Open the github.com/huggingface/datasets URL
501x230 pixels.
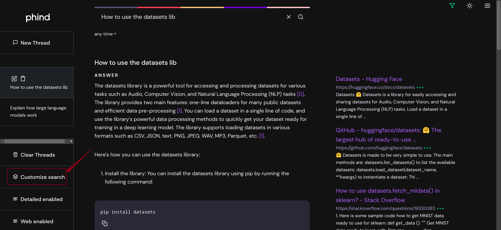(x=379, y=148)
